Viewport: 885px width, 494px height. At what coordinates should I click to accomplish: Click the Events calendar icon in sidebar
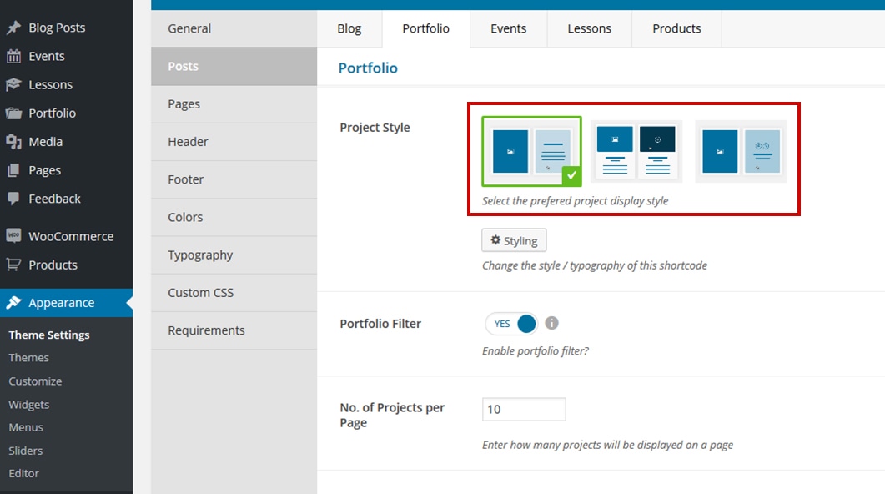tap(13, 56)
